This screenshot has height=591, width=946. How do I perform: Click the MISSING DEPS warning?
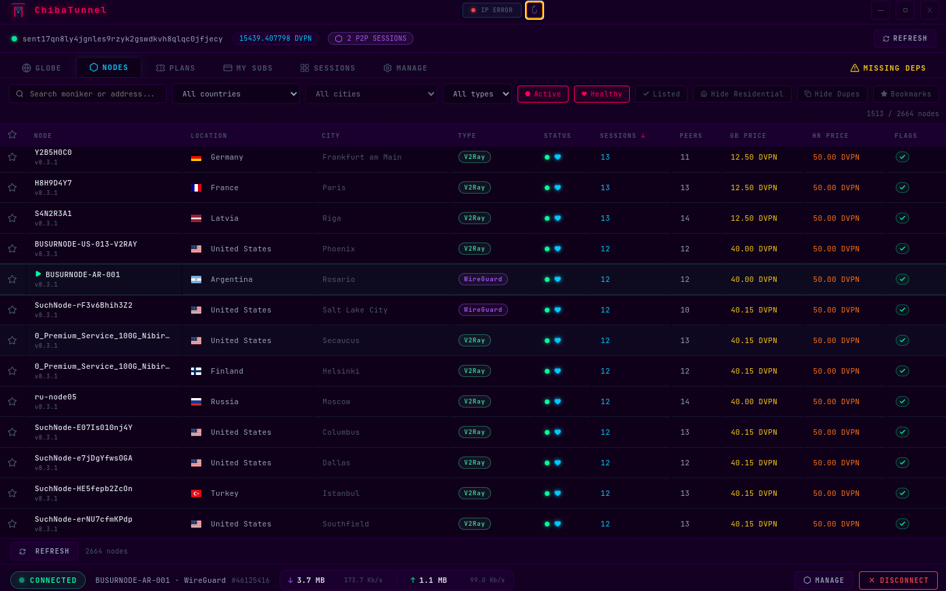point(888,68)
